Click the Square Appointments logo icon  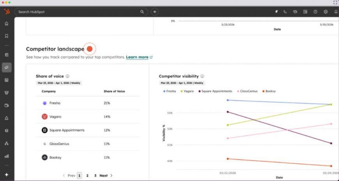click(44, 130)
